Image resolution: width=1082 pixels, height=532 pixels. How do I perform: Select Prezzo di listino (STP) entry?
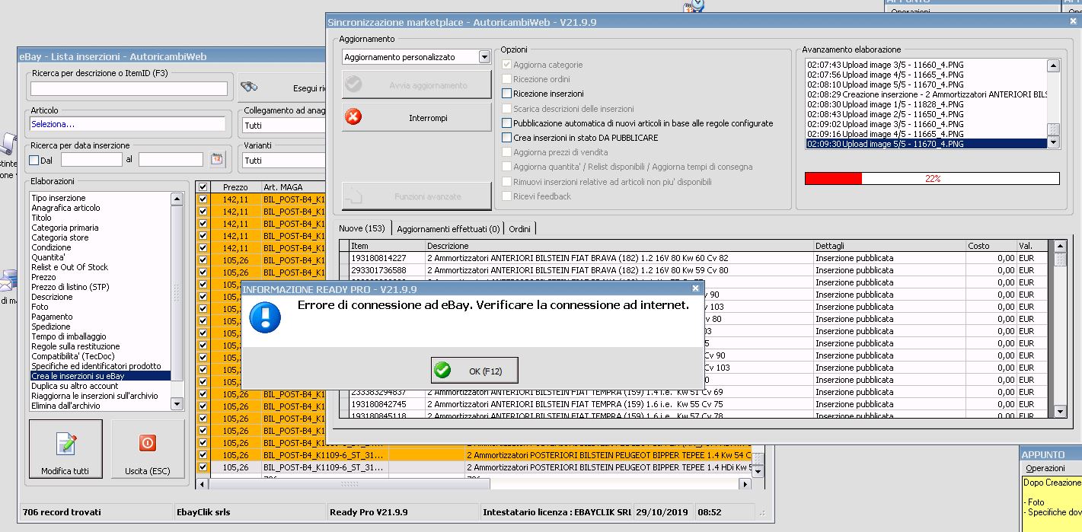click(70, 287)
